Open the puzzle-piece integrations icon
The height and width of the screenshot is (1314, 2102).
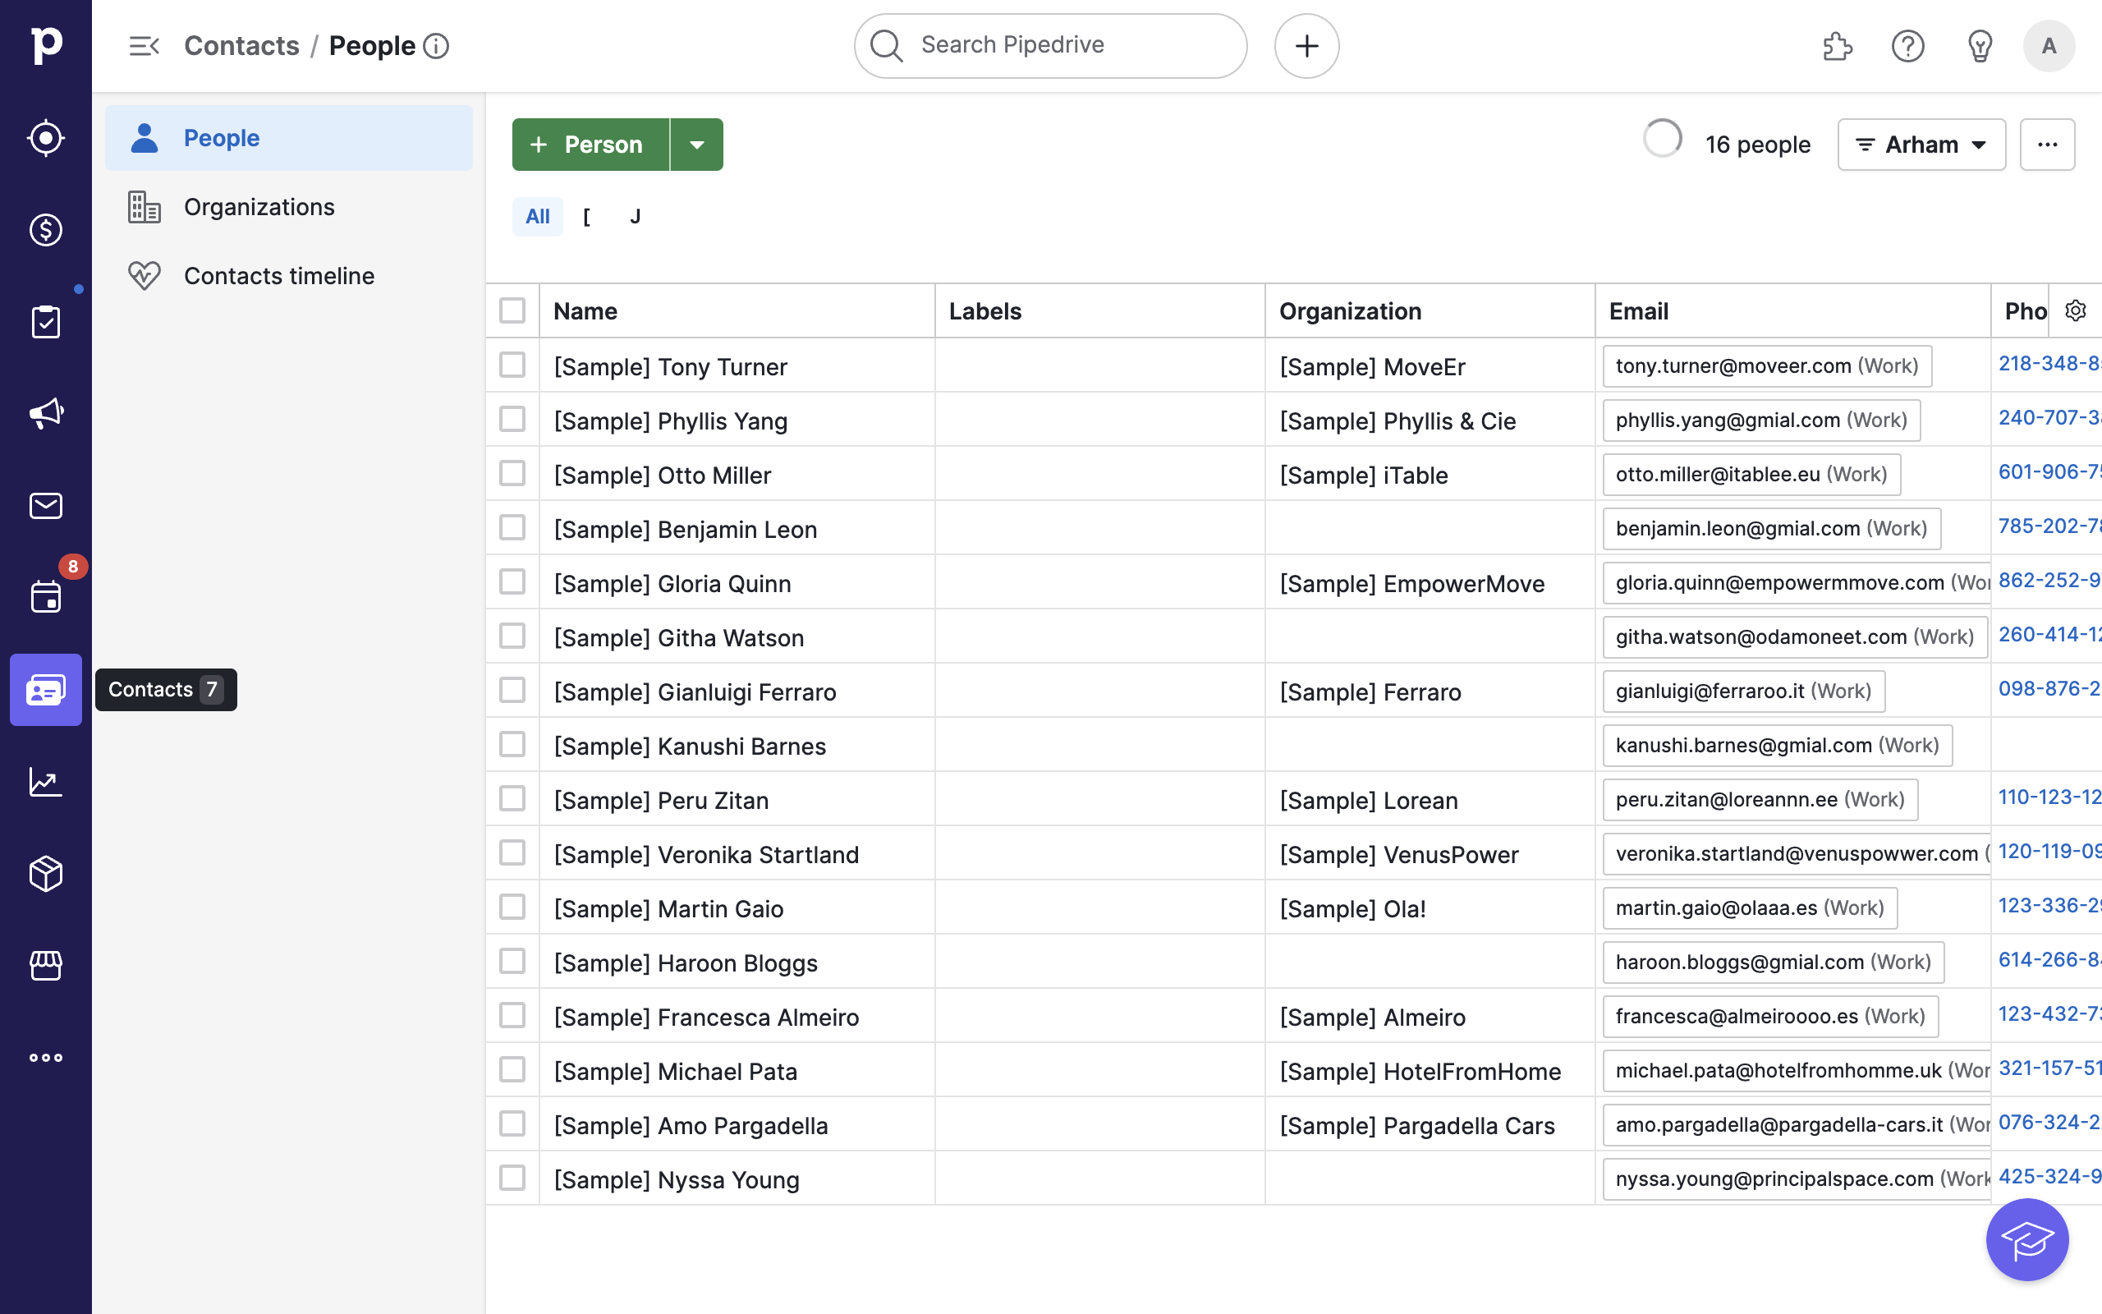coord(1837,46)
